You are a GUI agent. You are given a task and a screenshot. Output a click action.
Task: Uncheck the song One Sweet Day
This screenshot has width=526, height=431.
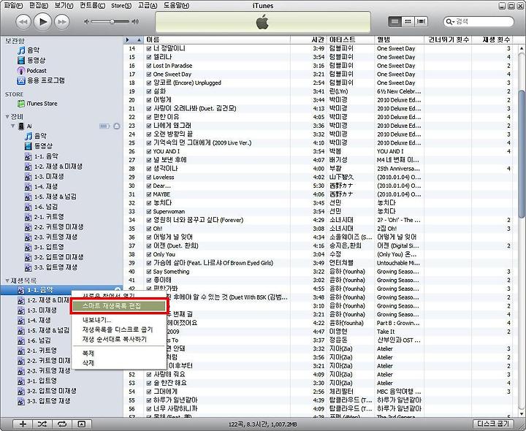pyautogui.click(x=149, y=75)
